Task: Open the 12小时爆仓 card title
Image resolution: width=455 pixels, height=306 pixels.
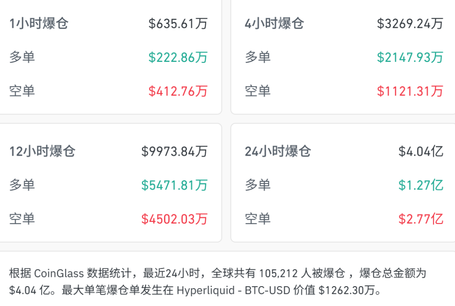Action: click(x=42, y=151)
